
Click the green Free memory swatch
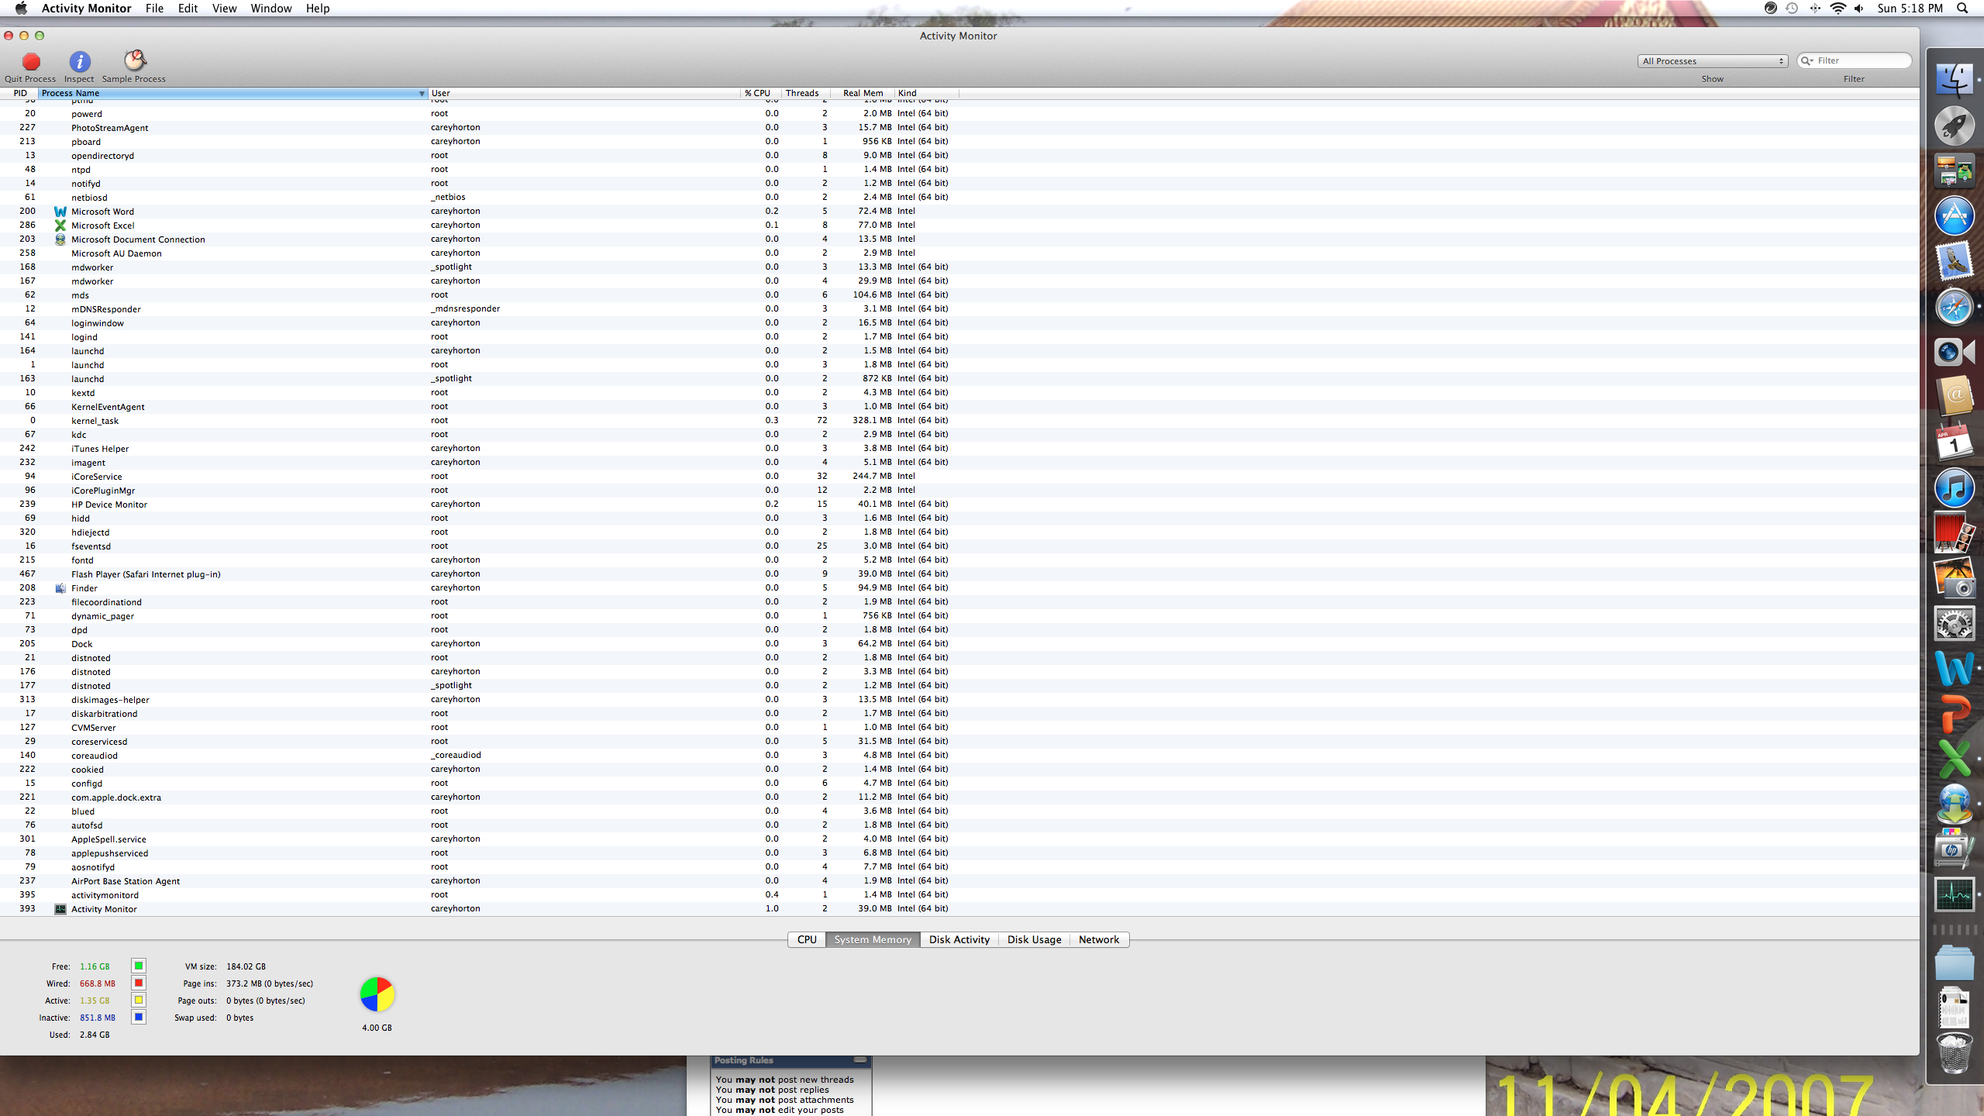[x=139, y=966]
